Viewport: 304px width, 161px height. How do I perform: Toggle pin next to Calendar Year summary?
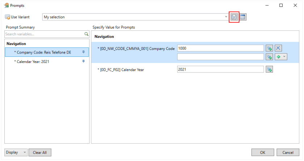click(x=83, y=62)
